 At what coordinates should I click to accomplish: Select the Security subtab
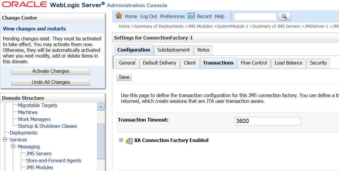(318, 63)
